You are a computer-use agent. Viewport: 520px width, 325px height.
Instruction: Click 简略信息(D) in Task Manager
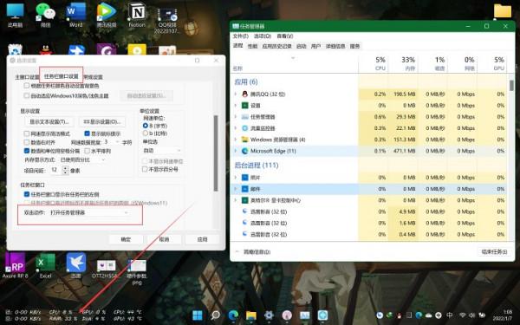point(257,252)
